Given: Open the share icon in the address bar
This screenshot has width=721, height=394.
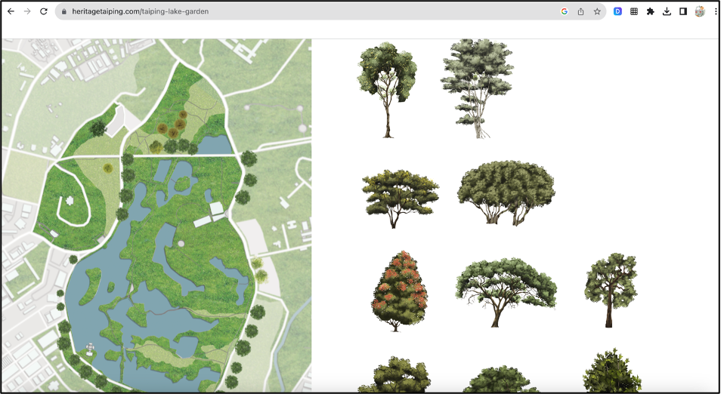Looking at the screenshot, I should (580, 12).
